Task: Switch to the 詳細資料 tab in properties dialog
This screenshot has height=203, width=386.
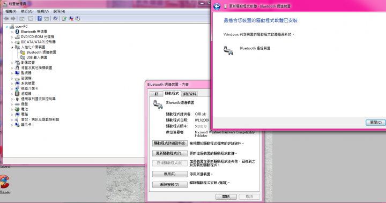Action: click(x=189, y=94)
